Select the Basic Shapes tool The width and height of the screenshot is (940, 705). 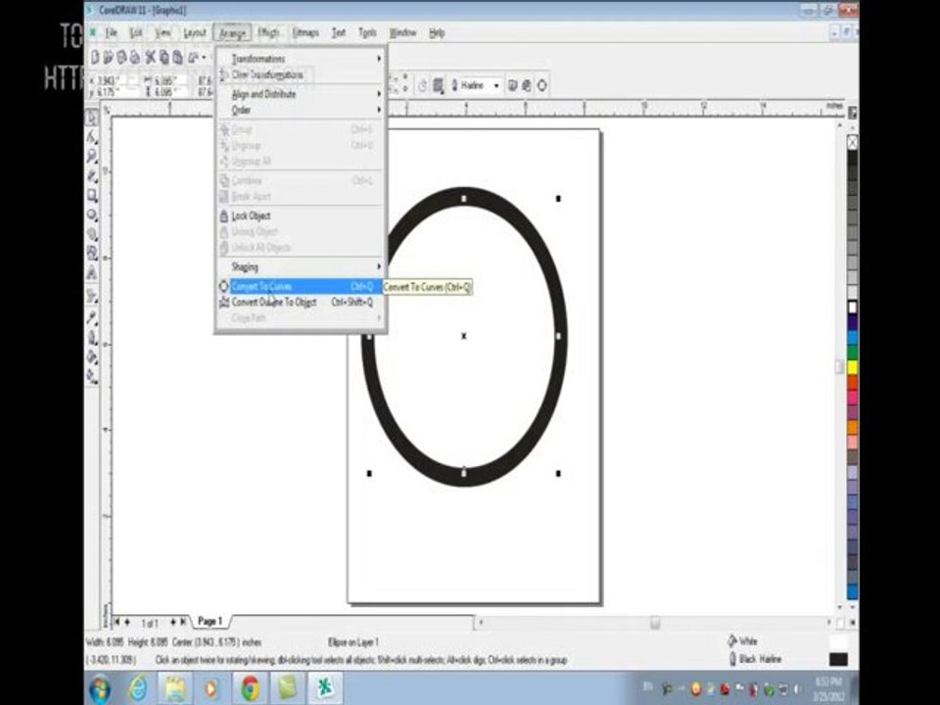(92, 254)
